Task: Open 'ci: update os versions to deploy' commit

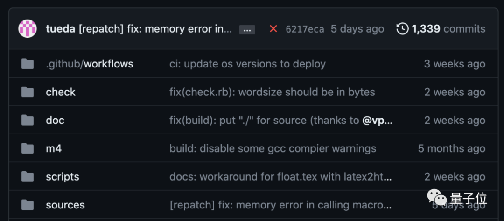Action: pos(247,64)
